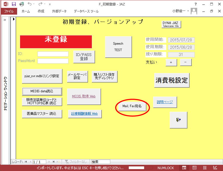Customize the Quick Access Toolbar dropdown

50,4
